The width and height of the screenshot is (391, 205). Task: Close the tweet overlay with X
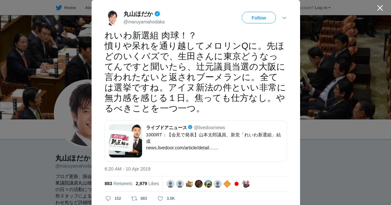tap(380, 8)
